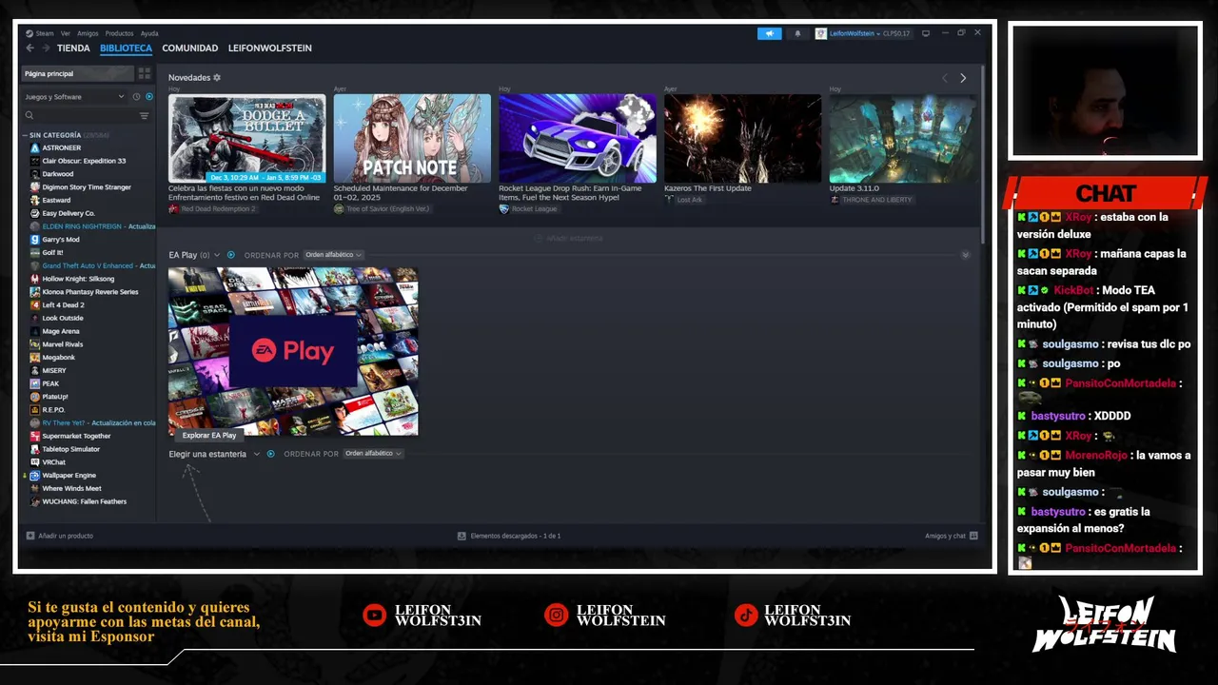Go back with the left navigation arrow
1218x685 pixels.
30,48
